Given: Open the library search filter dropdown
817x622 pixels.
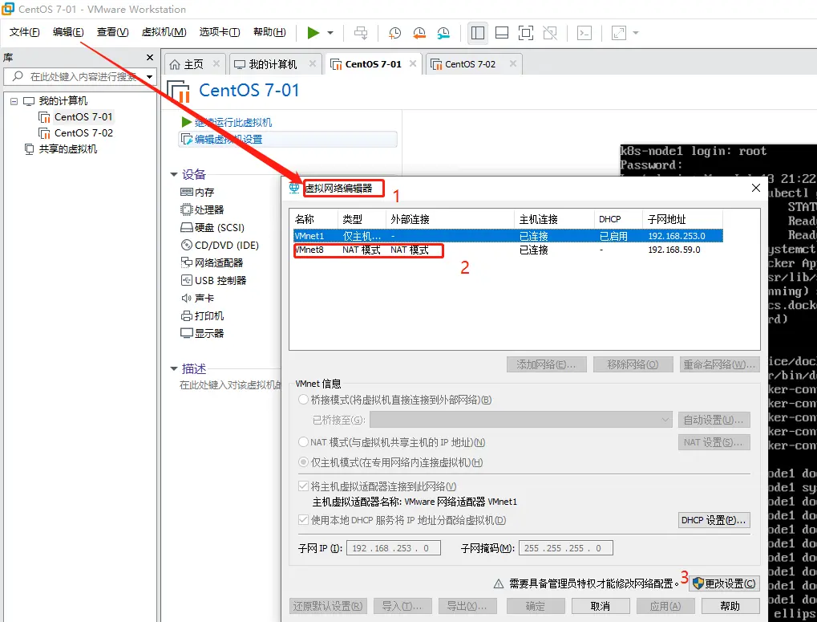Looking at the screenshot, I should coord(150,76).
